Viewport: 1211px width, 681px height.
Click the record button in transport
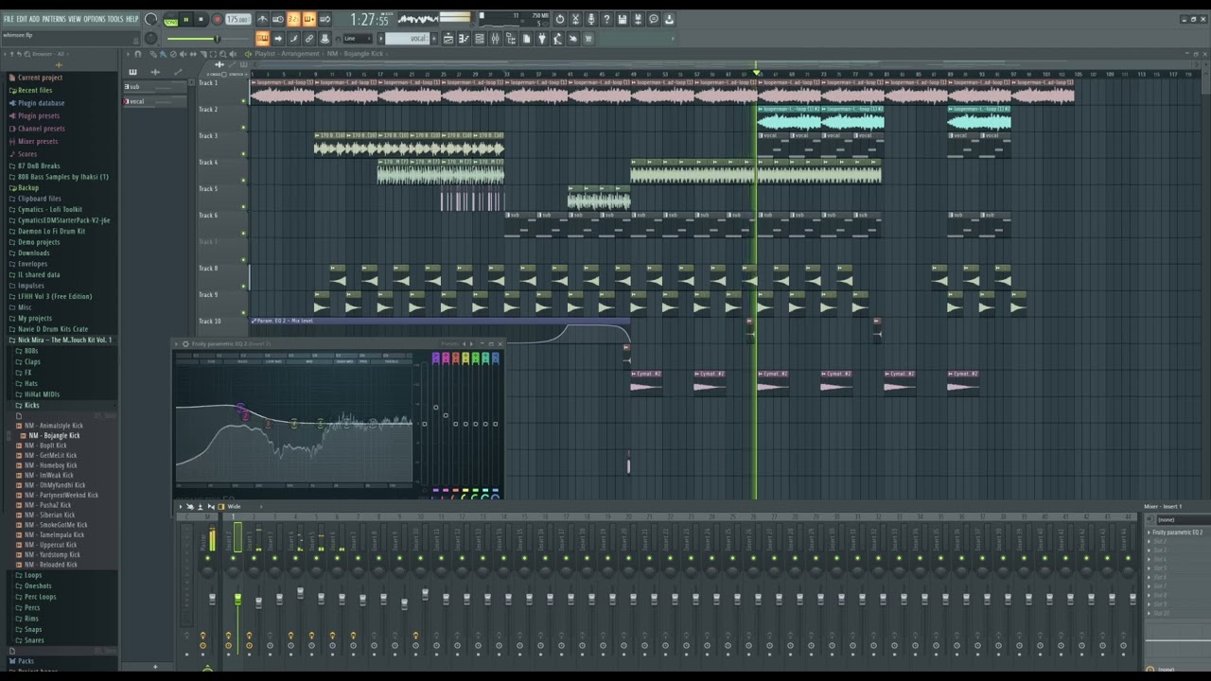coord(217,19)
